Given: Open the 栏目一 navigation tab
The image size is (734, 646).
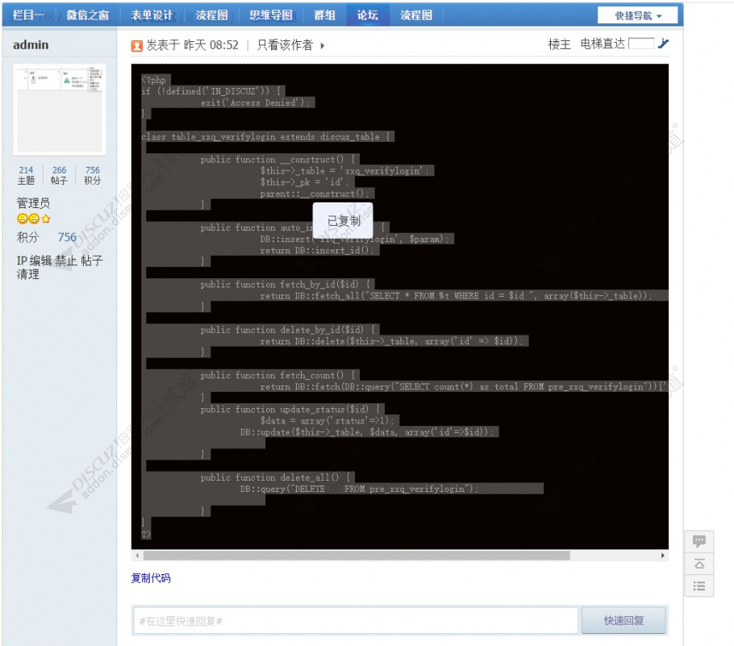Looking at the screenshot, I should (28, 15).
